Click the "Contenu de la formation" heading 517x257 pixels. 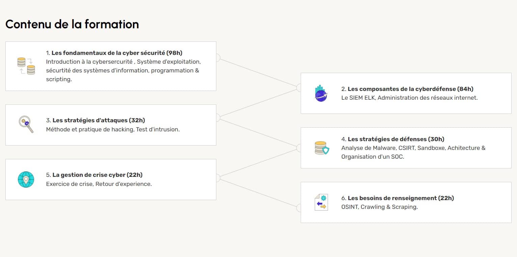click(x=72, y=24)
